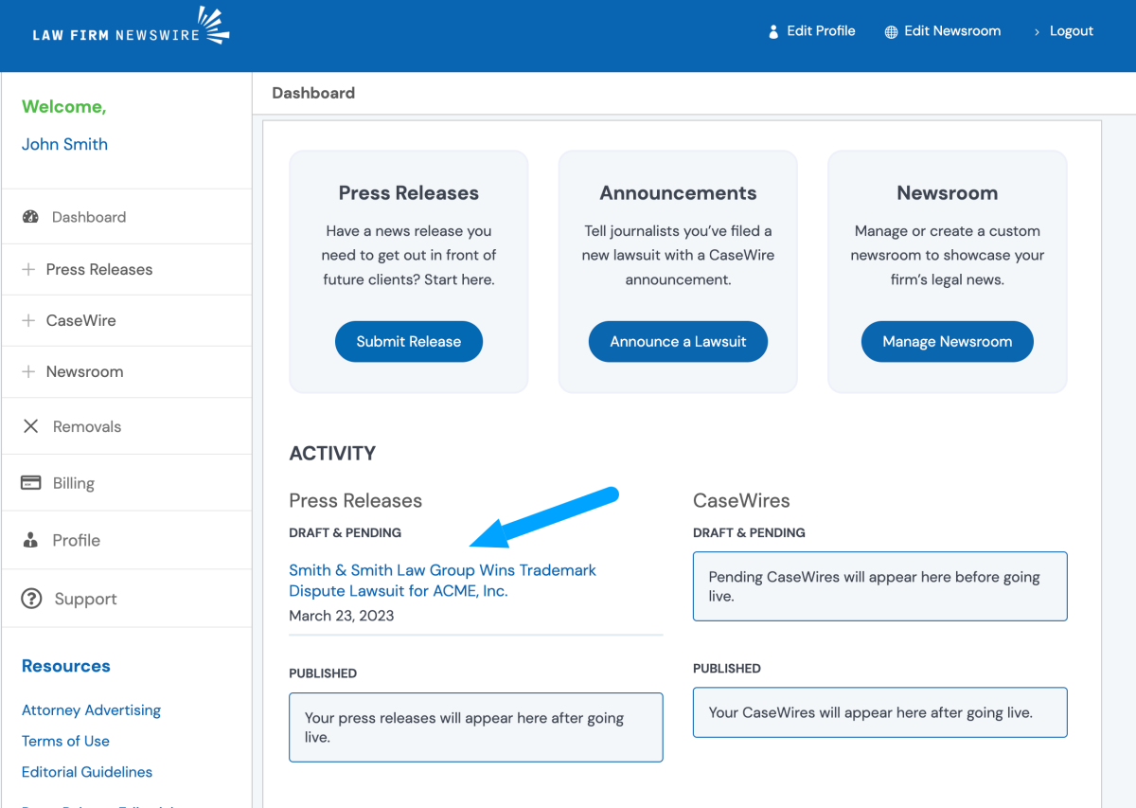Click the Manage Newsroom button
The height and width of the screenshot is (808, 1136).
(x=947, y=342)
